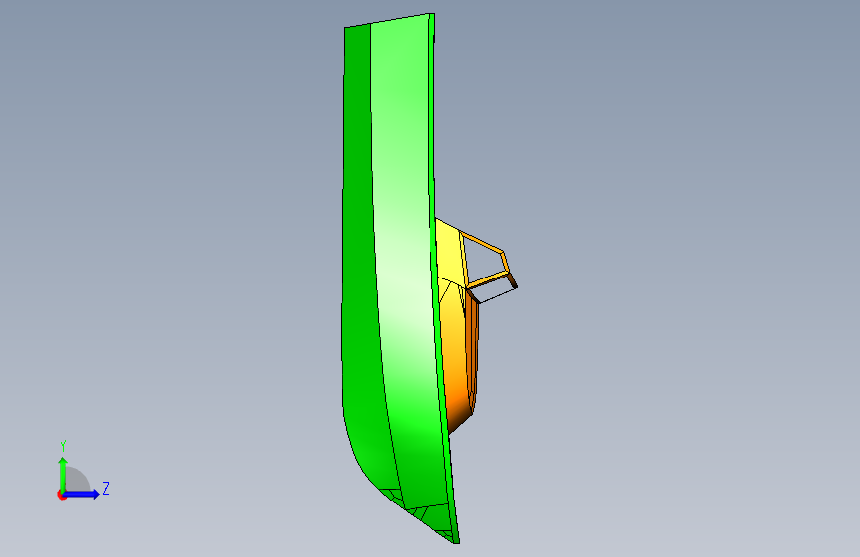
Task: Click the green Y axis arrow on triad
Action: click(x=63, y=474)
